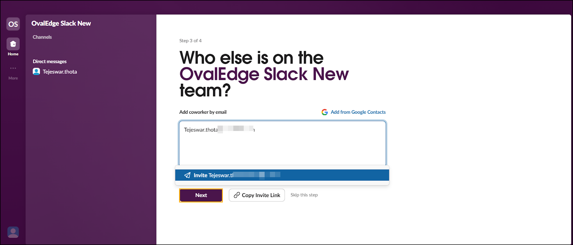Click the Step 3 of 4 indicator

point(191,41)
